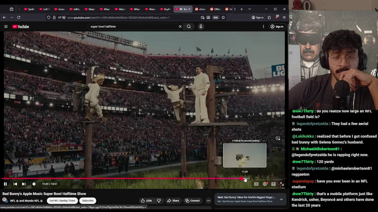Click the tracking protection shield icon
The image size is (378, 212).
click(x=49, y=18)
